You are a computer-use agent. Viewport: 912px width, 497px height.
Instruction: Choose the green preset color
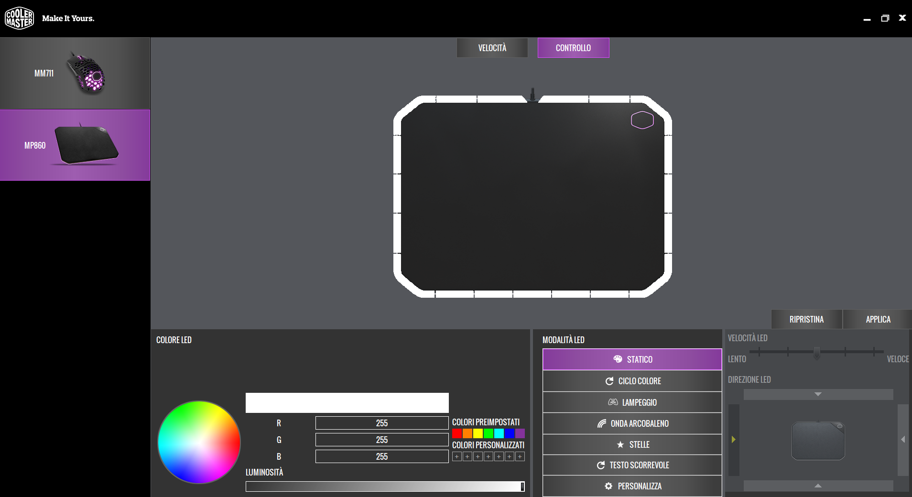[489, 433]
